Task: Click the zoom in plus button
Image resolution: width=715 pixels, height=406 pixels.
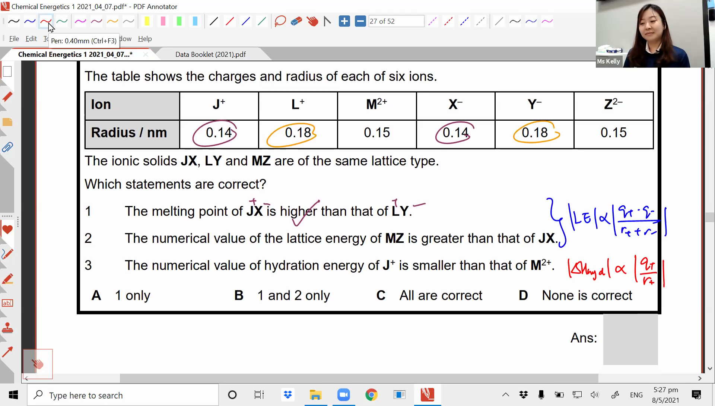Action: pyautogui.click(x=344, y=21)
